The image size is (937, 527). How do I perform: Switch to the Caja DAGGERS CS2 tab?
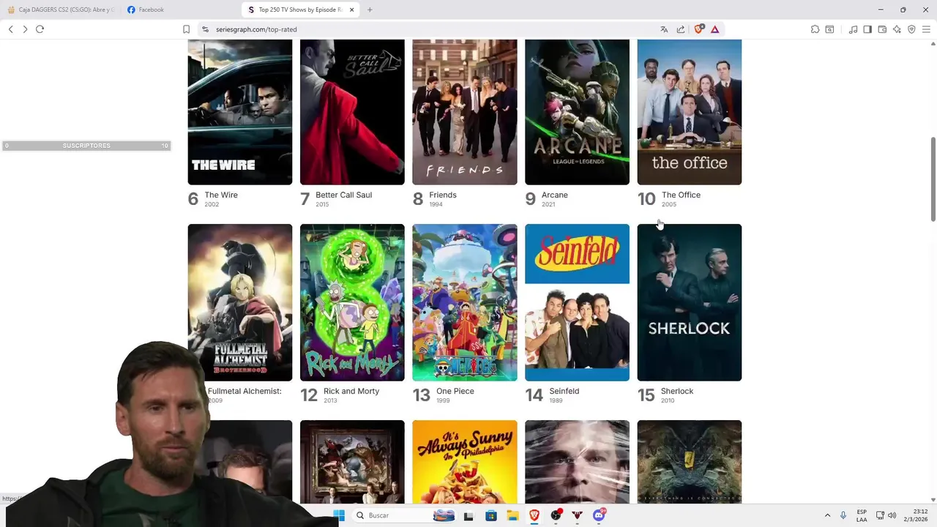pos(60,10)
